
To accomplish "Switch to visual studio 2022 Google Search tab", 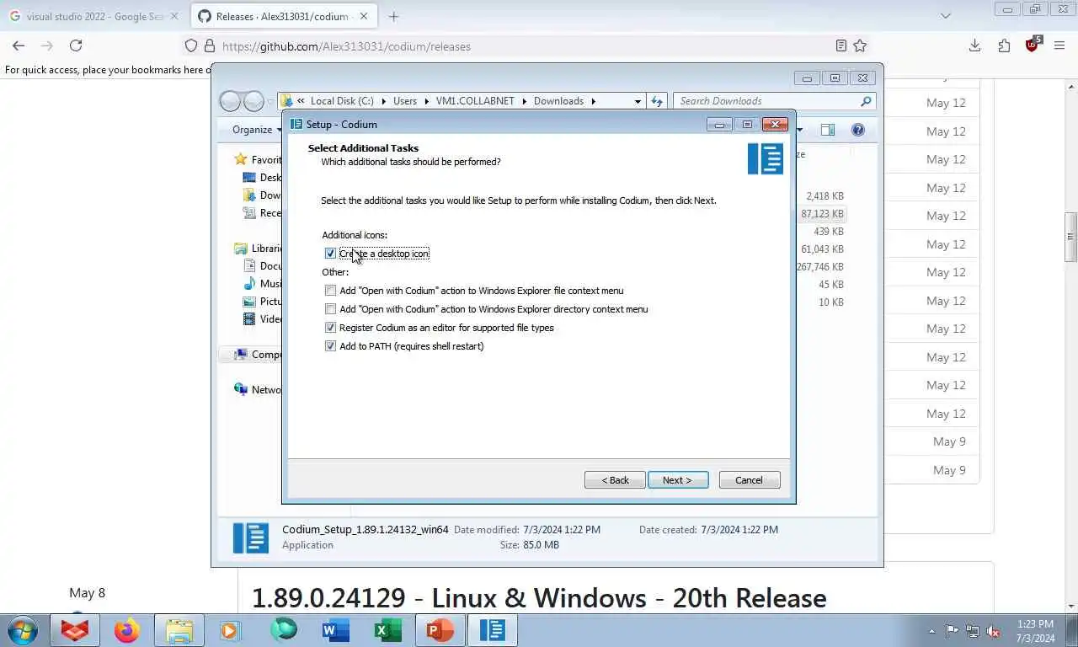I will [93, 16].
